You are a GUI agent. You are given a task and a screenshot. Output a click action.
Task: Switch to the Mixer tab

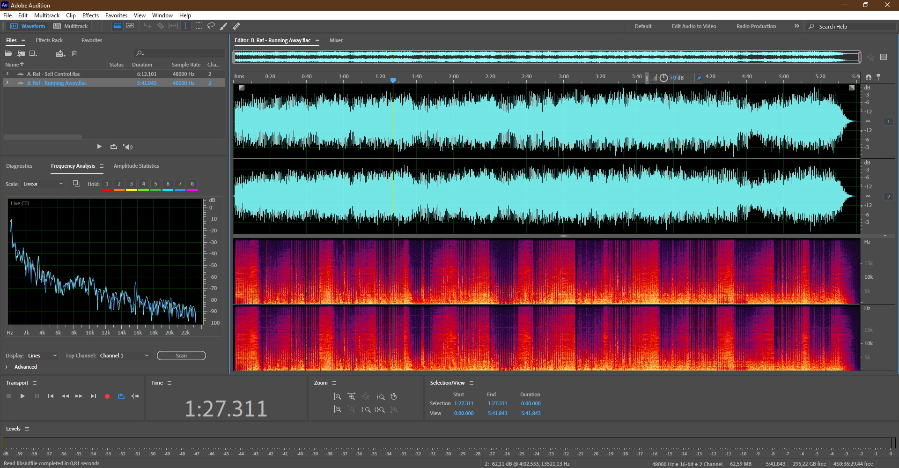[336, 40]
